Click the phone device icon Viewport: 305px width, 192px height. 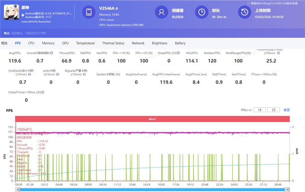pos(89,12)
